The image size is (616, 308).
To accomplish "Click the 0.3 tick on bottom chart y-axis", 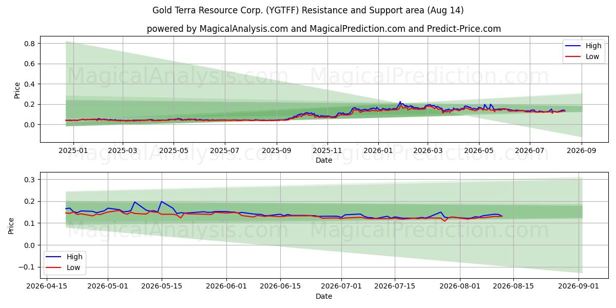I will click(30, 180).
